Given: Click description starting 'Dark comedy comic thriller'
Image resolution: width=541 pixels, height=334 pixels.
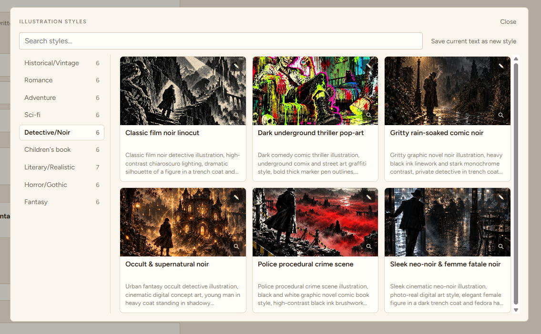Looking at the screenshot, I should point(312,164).
